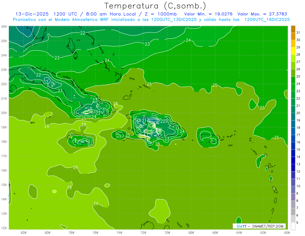Image resolution: width=305 pixels, height=236 pixels.
Task: Click the 70W longitude axis label
Action: pos(167,232)
